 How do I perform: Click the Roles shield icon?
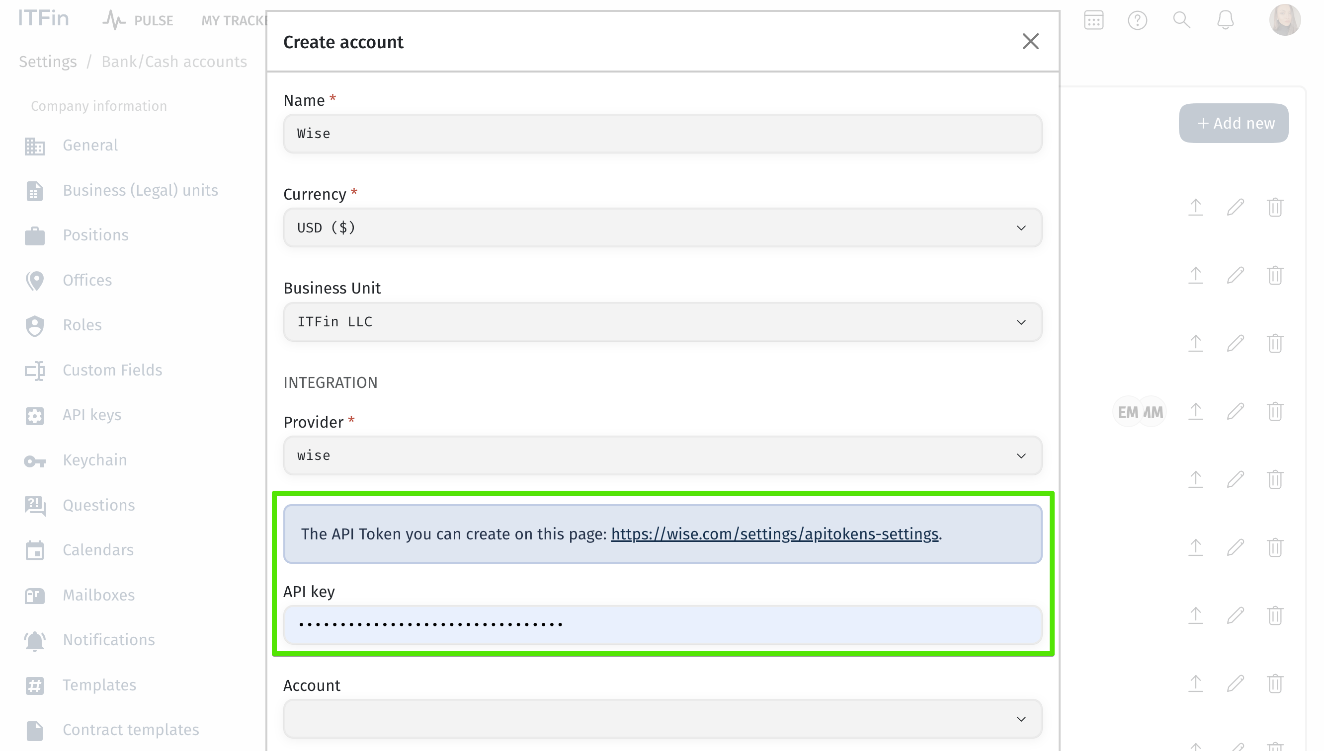coord(35,326)
